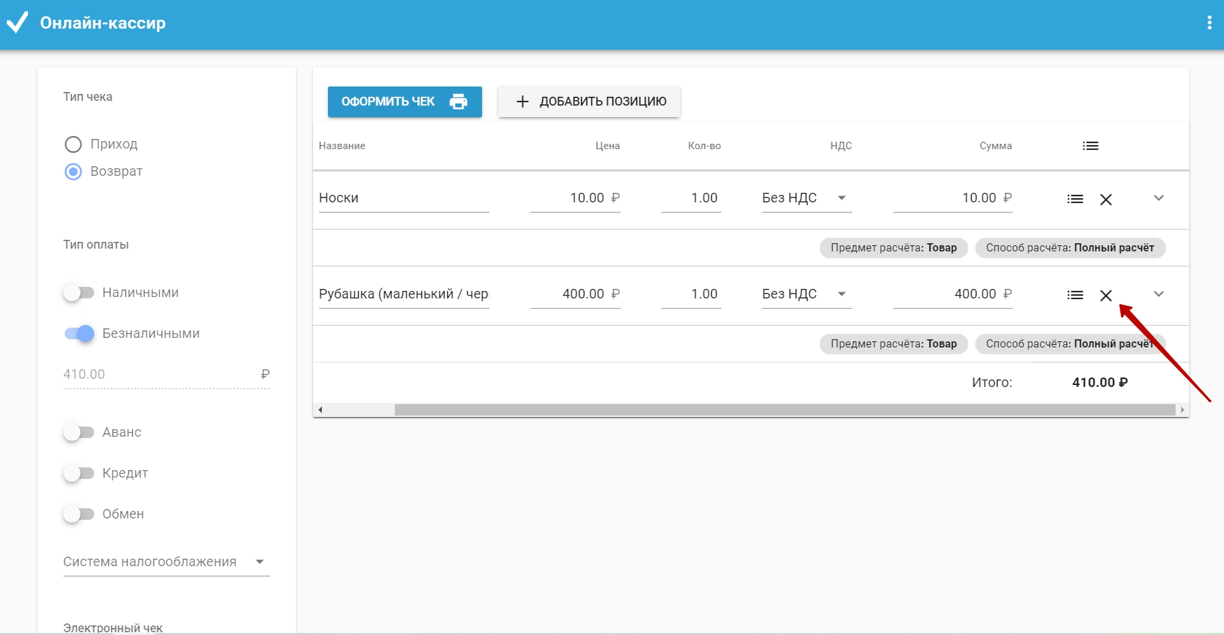1224x635 pixels.
Task: Click ДОБАВИТЬ ПОЗИЦИЮ button
Action: point(589,102)
